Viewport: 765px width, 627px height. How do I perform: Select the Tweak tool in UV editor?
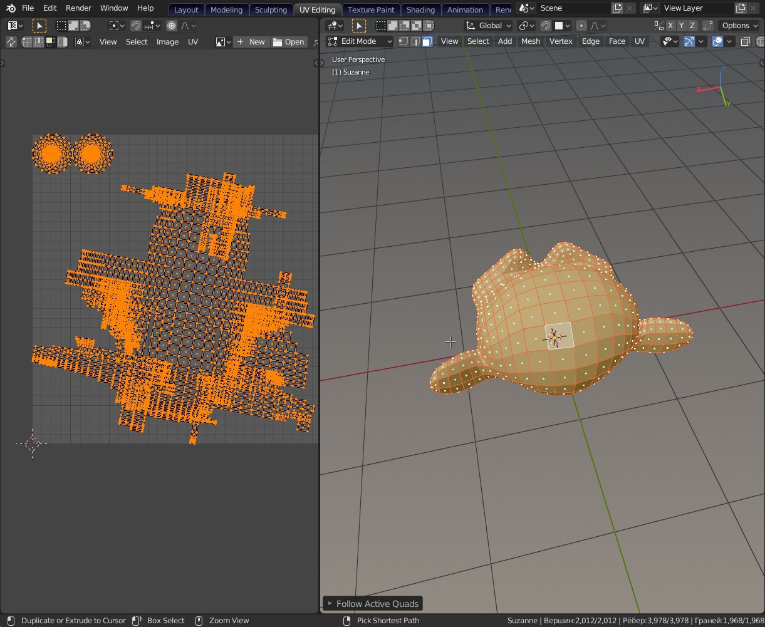(x=39, y=26)
